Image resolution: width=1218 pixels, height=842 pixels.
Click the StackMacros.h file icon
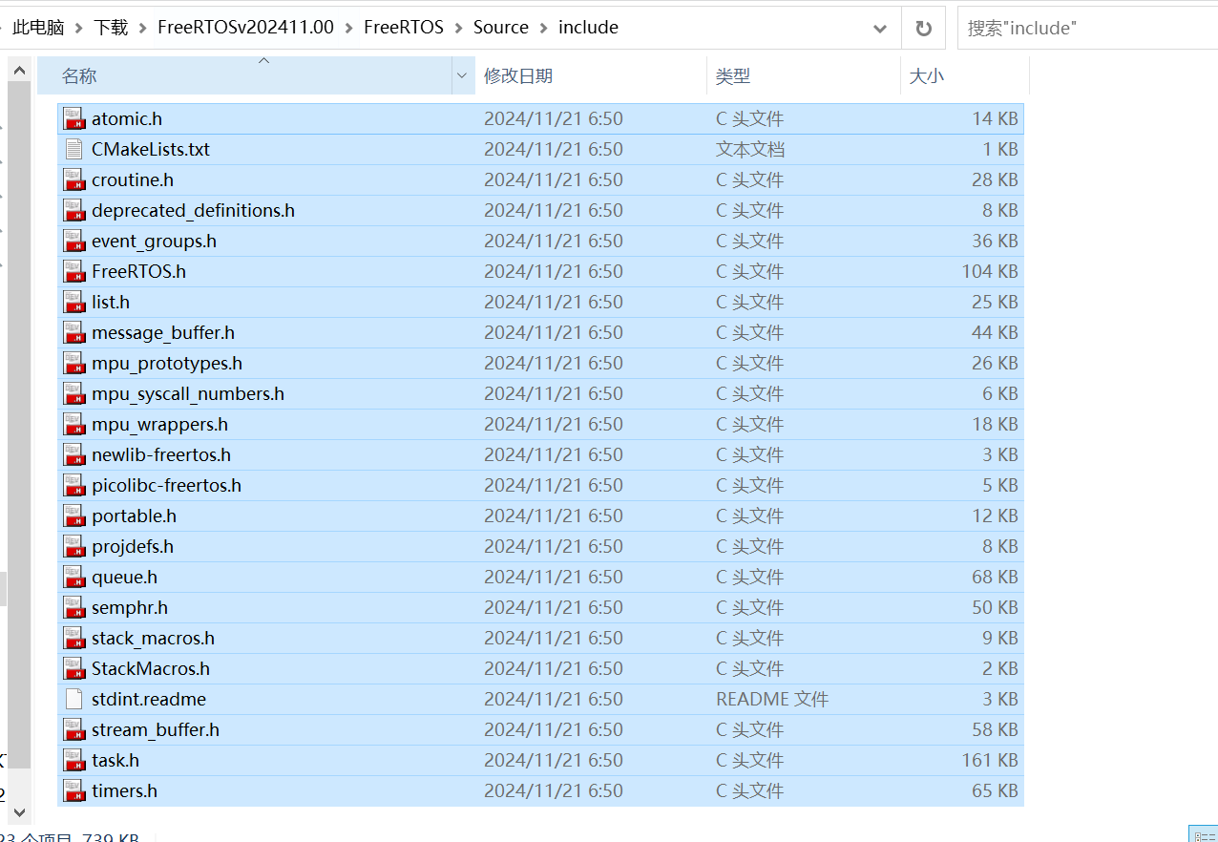[x=74, y=668]
